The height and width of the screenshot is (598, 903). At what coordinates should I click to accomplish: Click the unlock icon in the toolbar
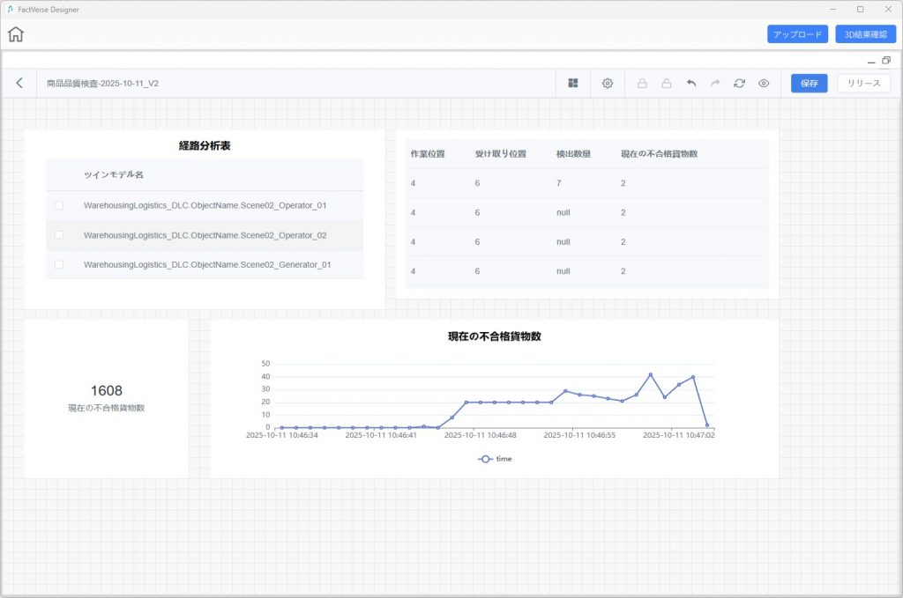[x=667, y=83]
